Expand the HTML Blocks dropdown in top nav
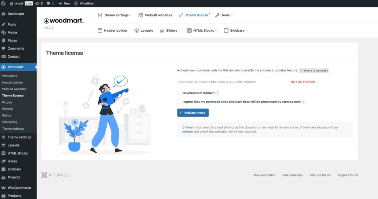Screen dimensions: 378x199 point(202,31)
